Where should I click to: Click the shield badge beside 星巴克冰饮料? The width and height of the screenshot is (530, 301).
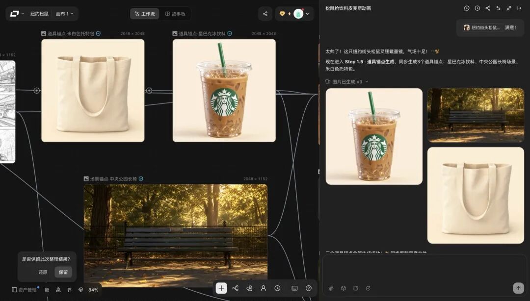(x=230, y=34)
